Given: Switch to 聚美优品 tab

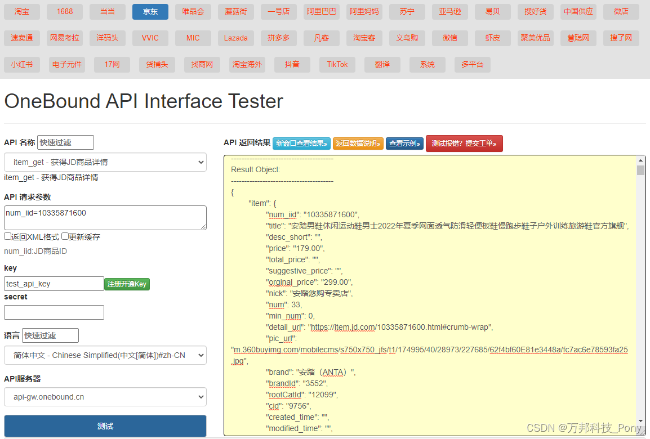Looking at the screenshot, I should (x=535, y=38).
